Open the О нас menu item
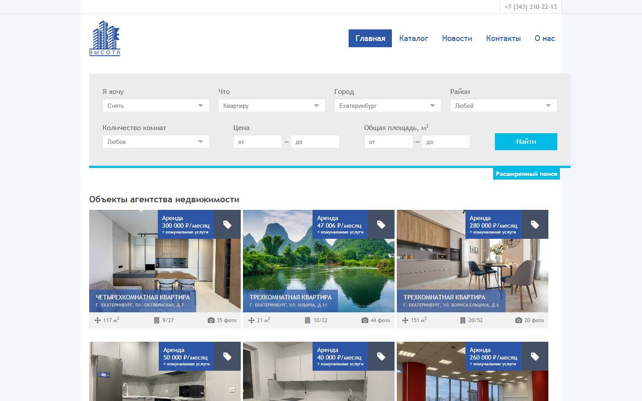The image size is (642, 401). click(x=545, y=38)
